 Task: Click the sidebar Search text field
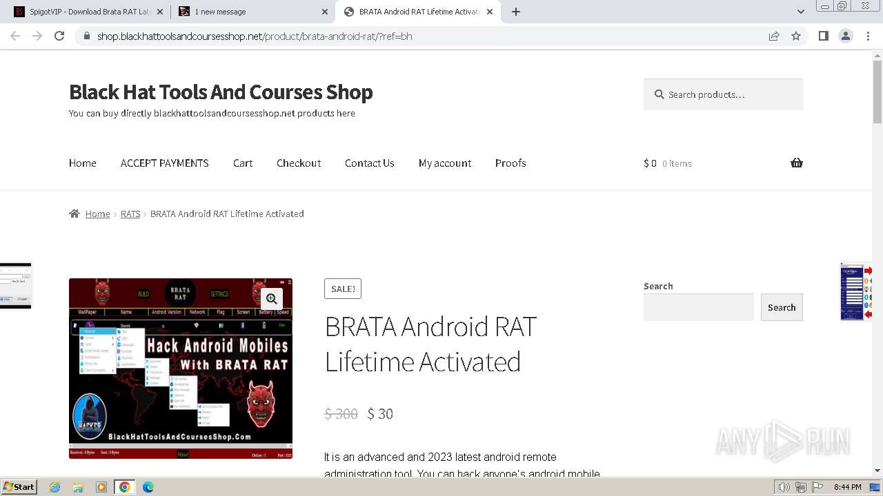699,307
